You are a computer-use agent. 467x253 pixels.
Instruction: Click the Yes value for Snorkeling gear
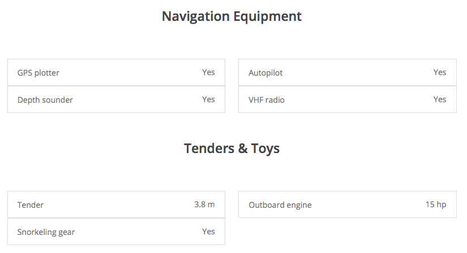(208, 232)
